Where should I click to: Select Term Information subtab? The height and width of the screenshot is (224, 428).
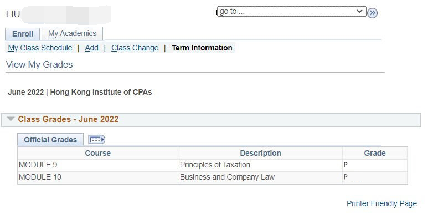[x=202, y=48]
